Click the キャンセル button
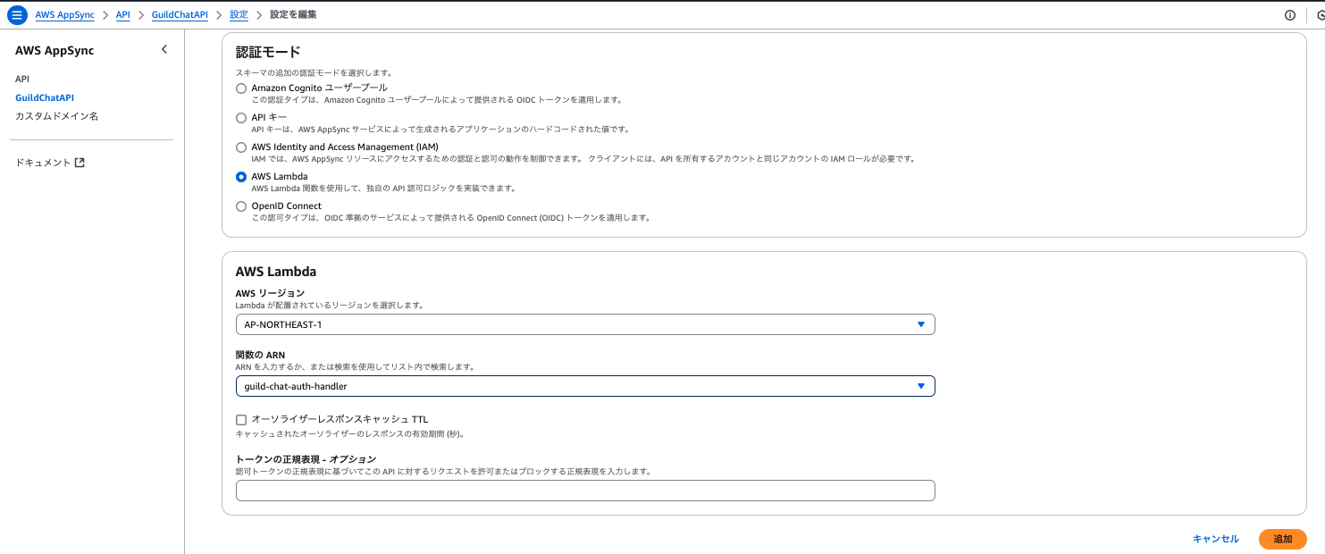The width and height of the screenshot is (1325, 554). pos(1216,539)
